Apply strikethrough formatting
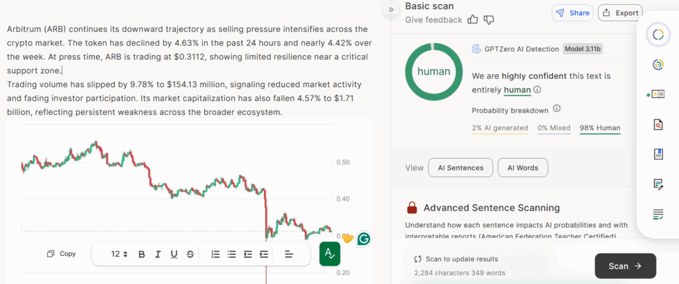 click(x=190, y=254)
